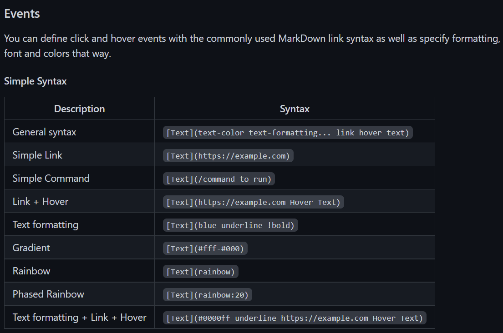Click the /command to run code snippet

click(x=219, y=179)
